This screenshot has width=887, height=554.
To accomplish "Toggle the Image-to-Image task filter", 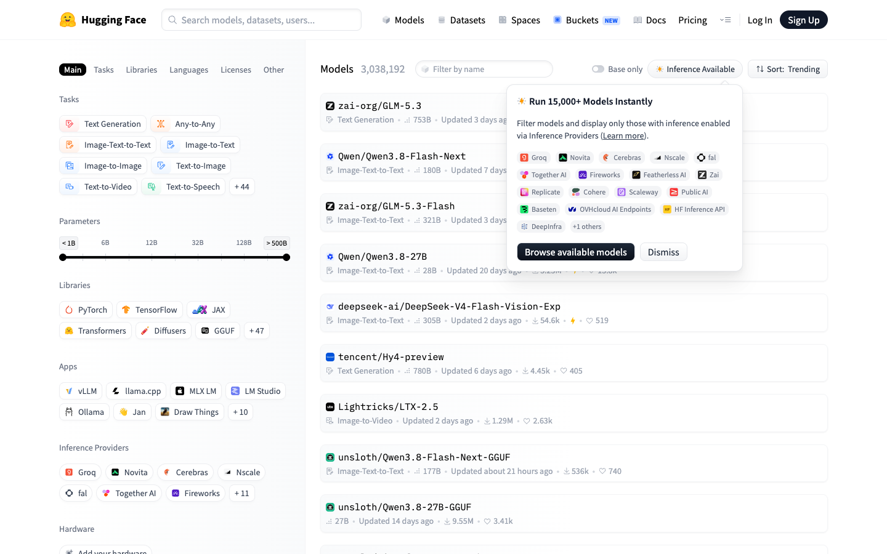I will click(x=103, y=166).
